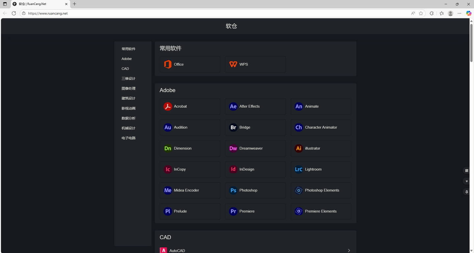
Task: Refresh the current page
Action: (x=14, y=13)
